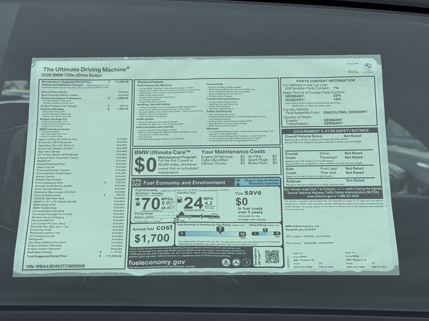The image size is (429, 321).
Task: Click the smog rating marker 5
Action: (x=265, y=229)
